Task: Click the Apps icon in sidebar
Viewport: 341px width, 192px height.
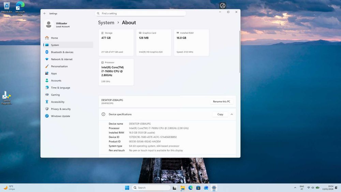Action: click(x=47, y=73)
